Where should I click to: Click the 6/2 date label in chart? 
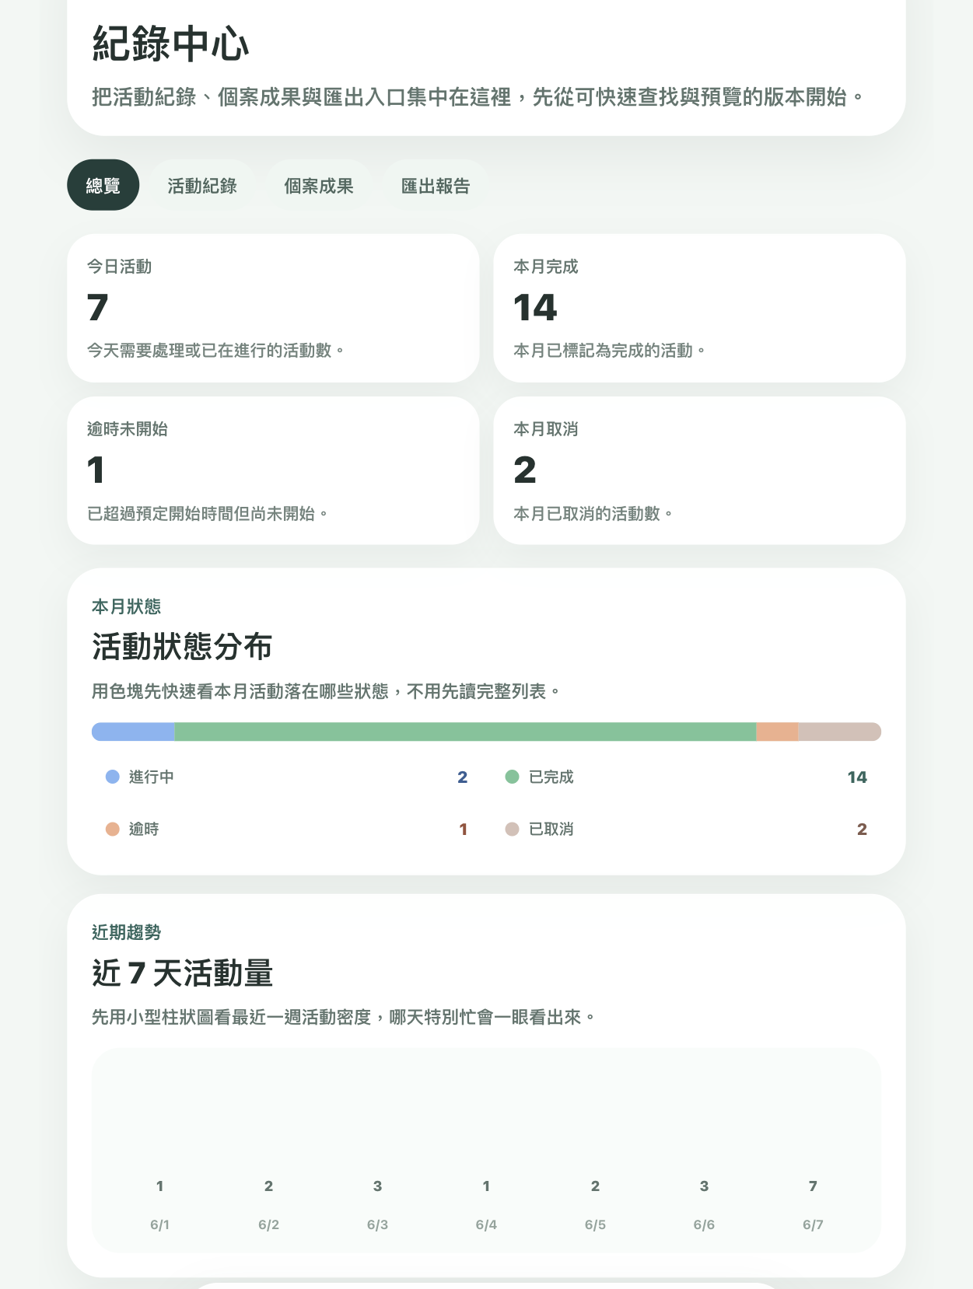[x=269, y=1224]
